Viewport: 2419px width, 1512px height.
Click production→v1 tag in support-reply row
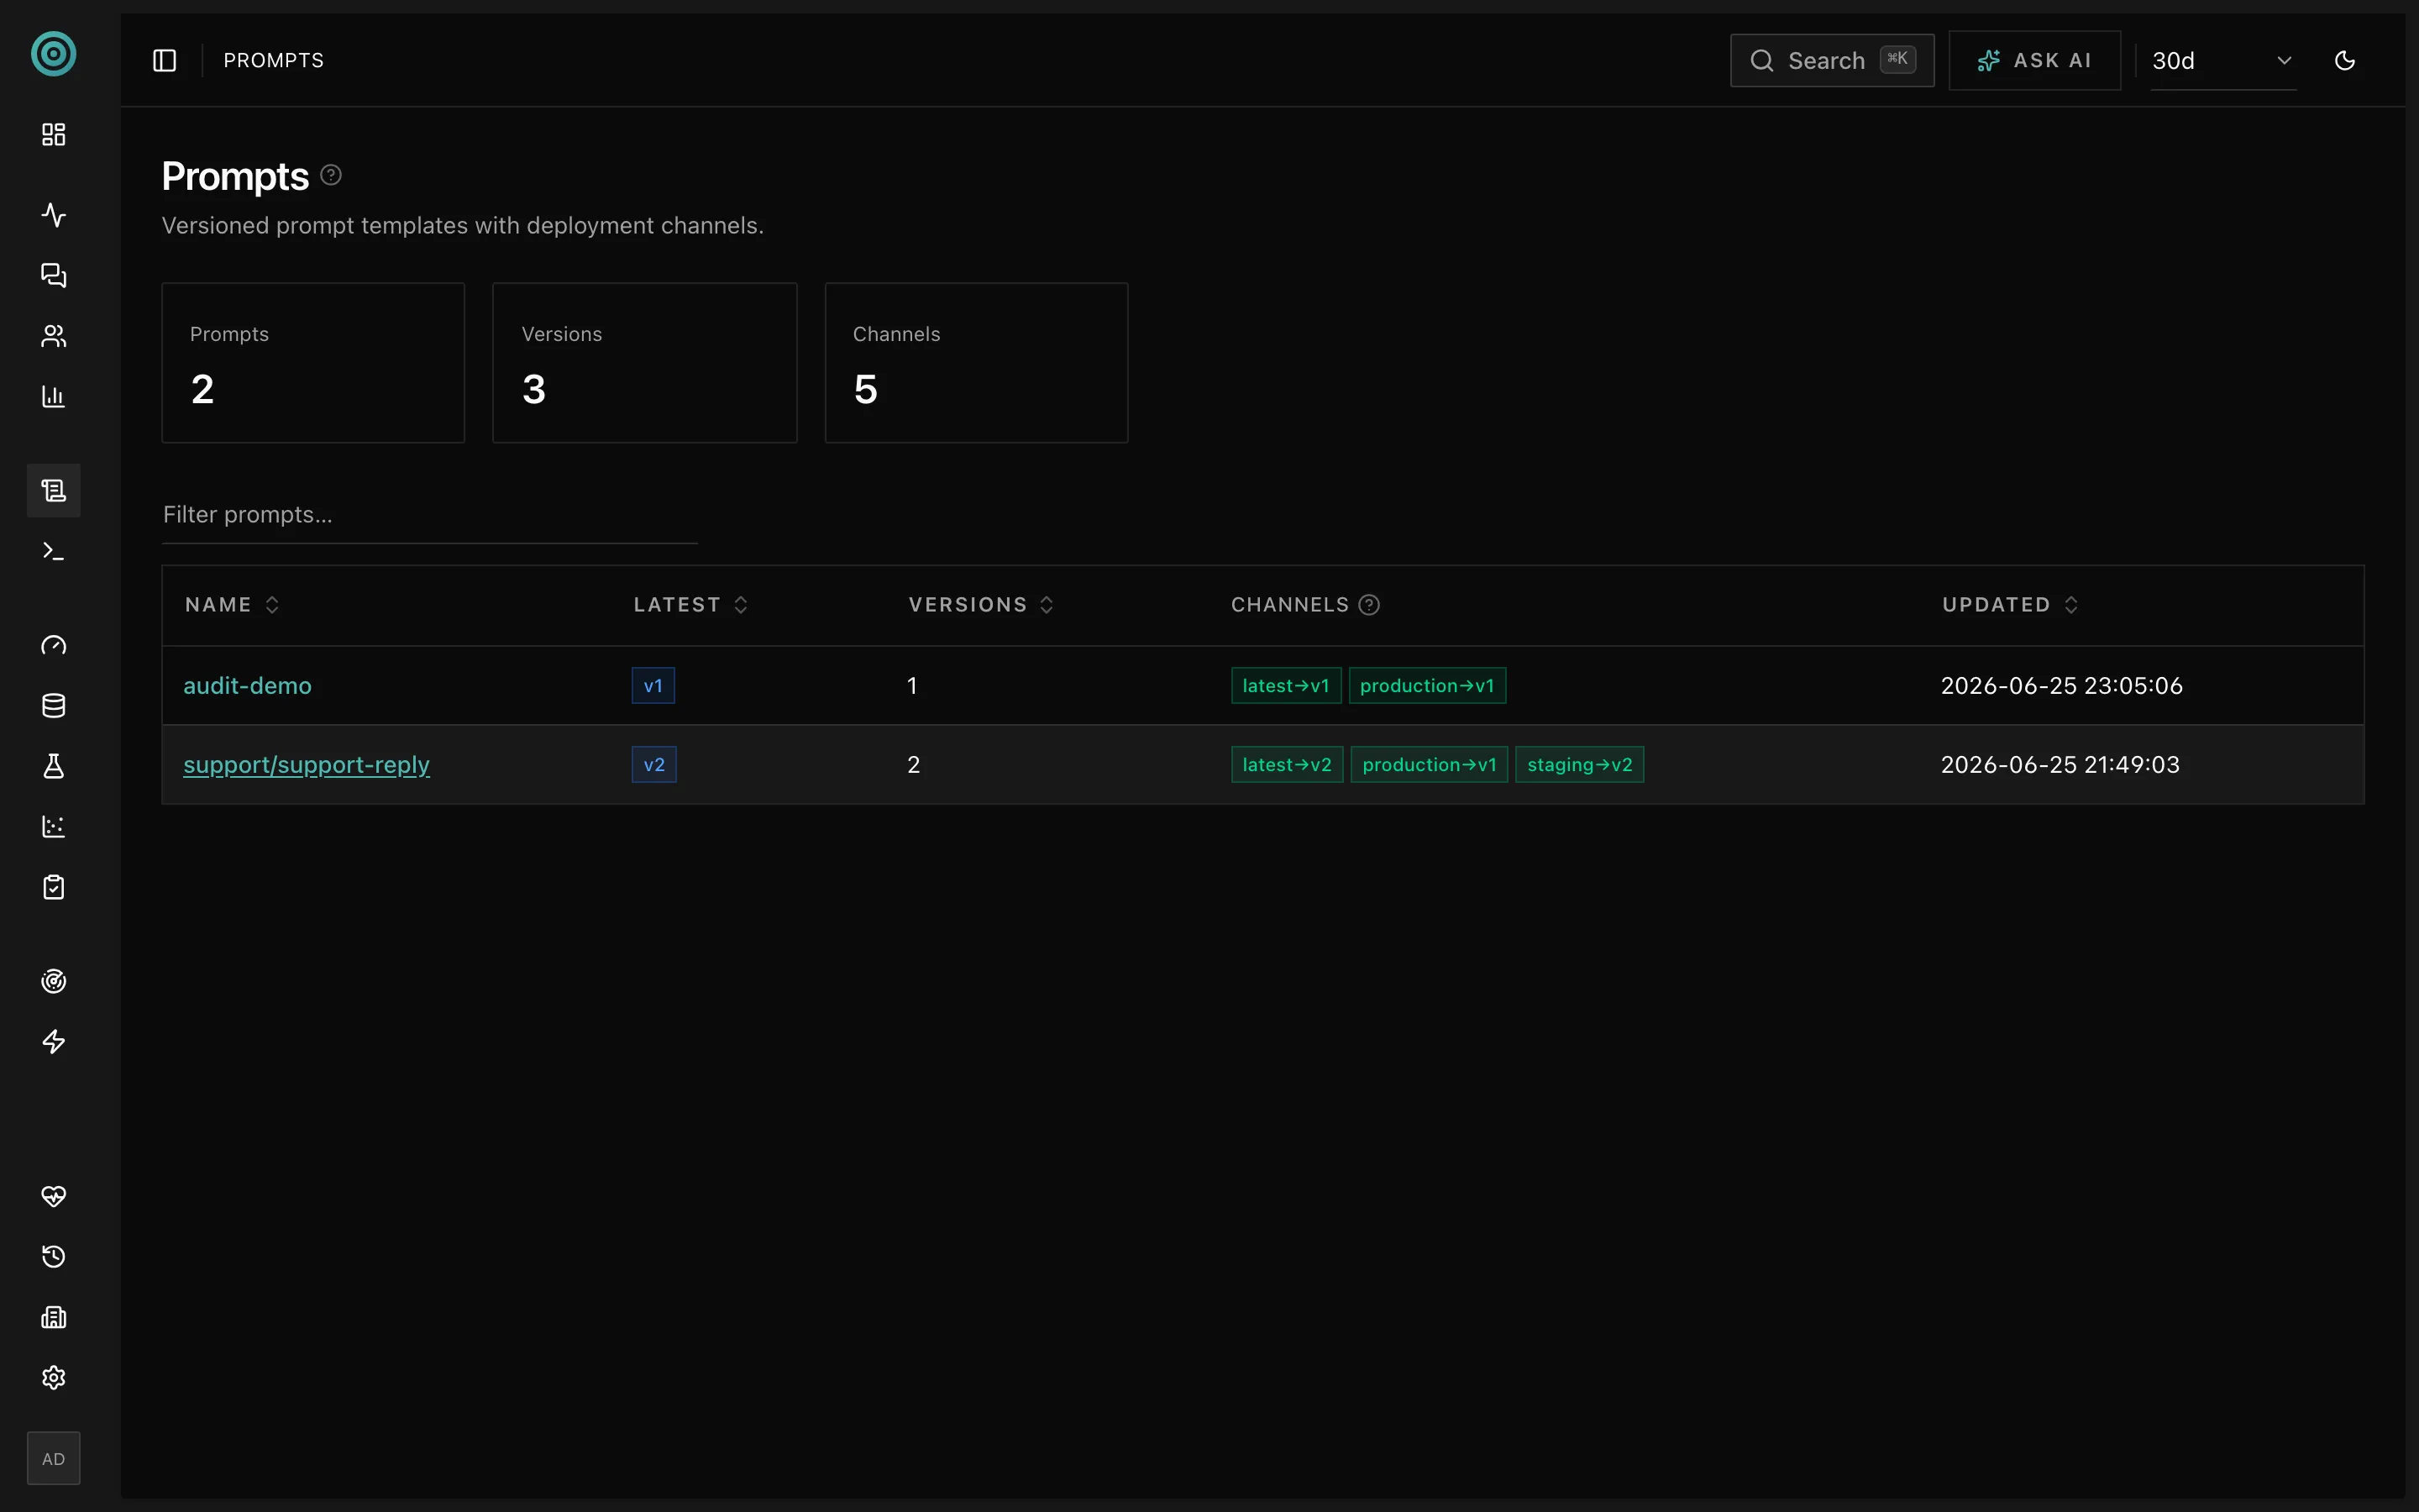point(1429,765)
